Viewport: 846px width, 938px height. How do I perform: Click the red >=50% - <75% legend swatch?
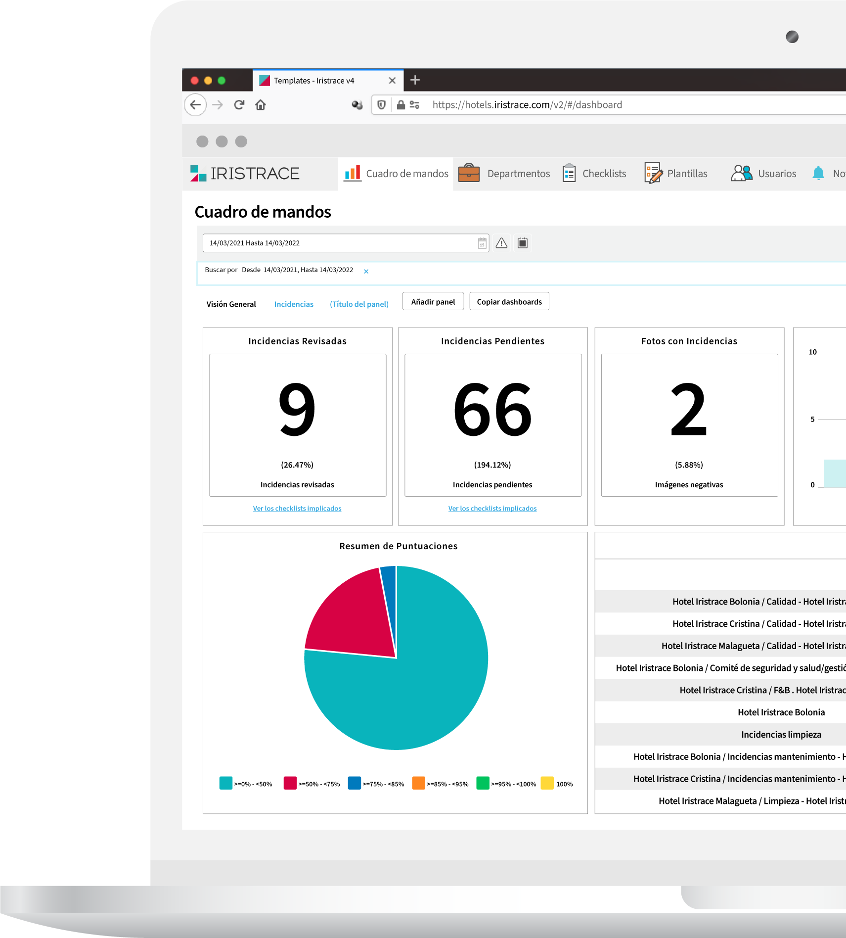pyautogui.click(x=290, y=783)
